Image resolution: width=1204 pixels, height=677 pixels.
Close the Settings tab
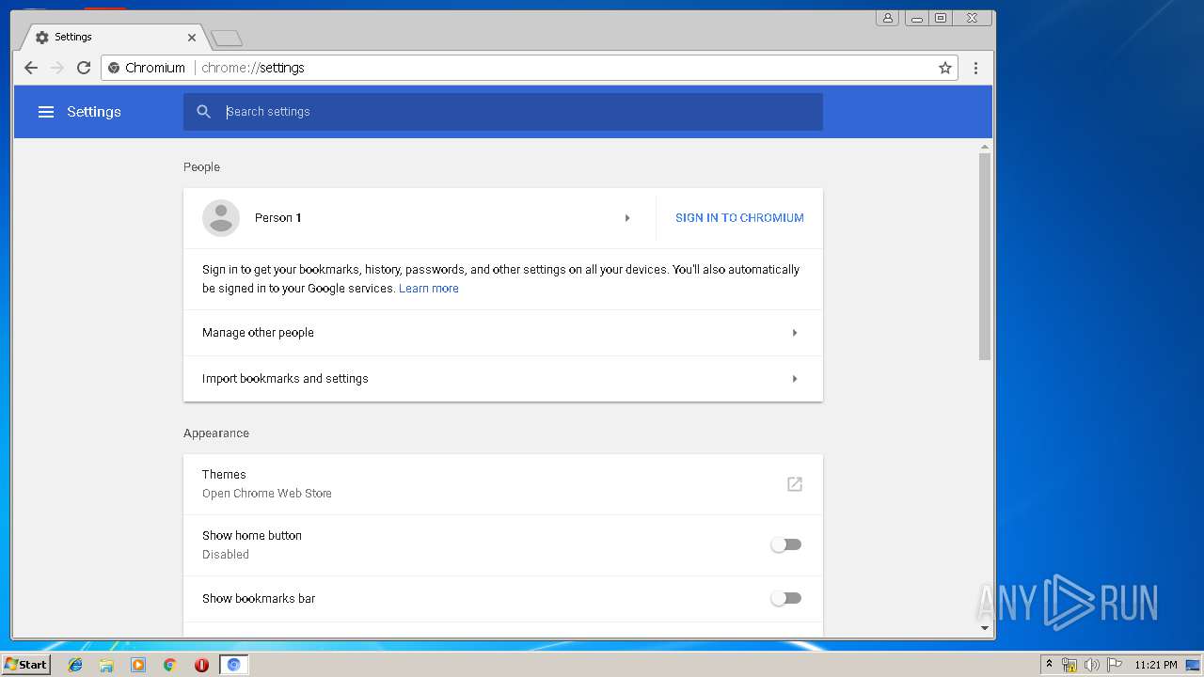click(192, 38)
